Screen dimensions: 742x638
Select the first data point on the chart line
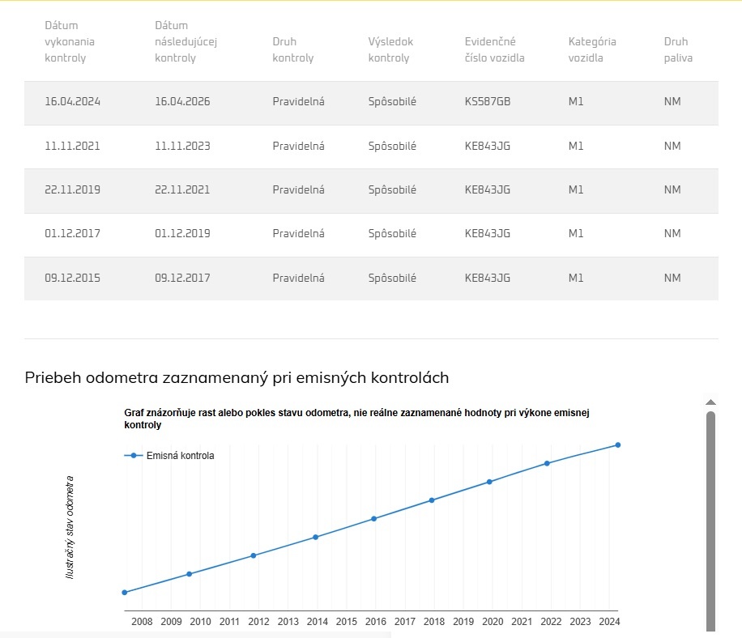pyautogui.click(x=125, y=593)
